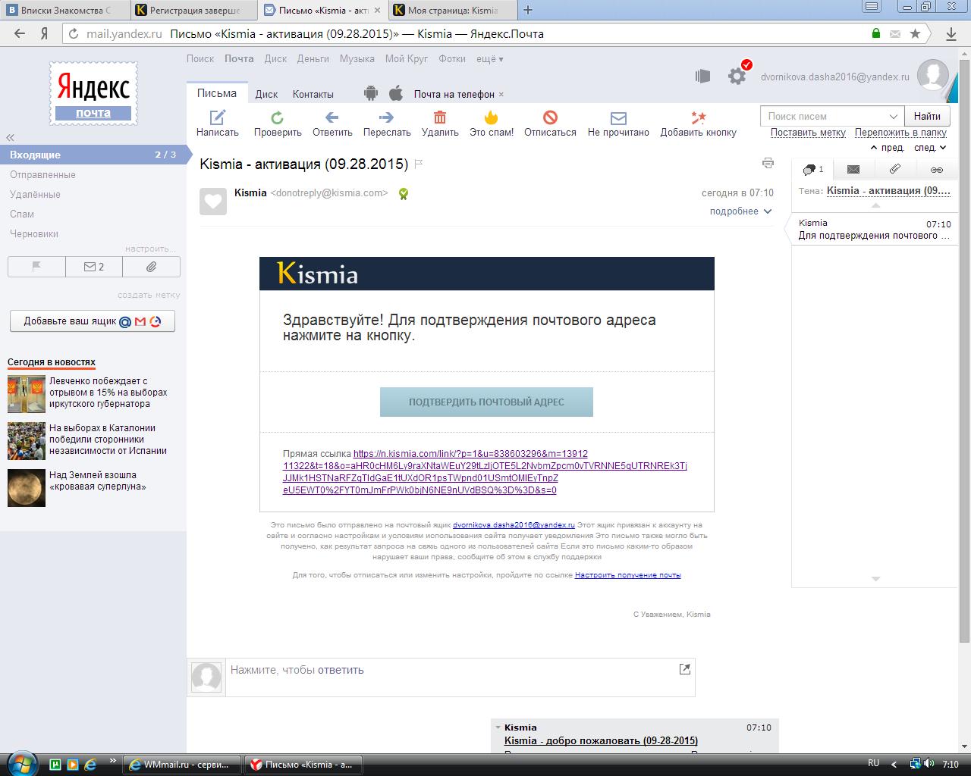Image resolution: width=971 pixels, height=776 pixels.
Task: Expand the подробнее letter details
Action: [740, 211]
